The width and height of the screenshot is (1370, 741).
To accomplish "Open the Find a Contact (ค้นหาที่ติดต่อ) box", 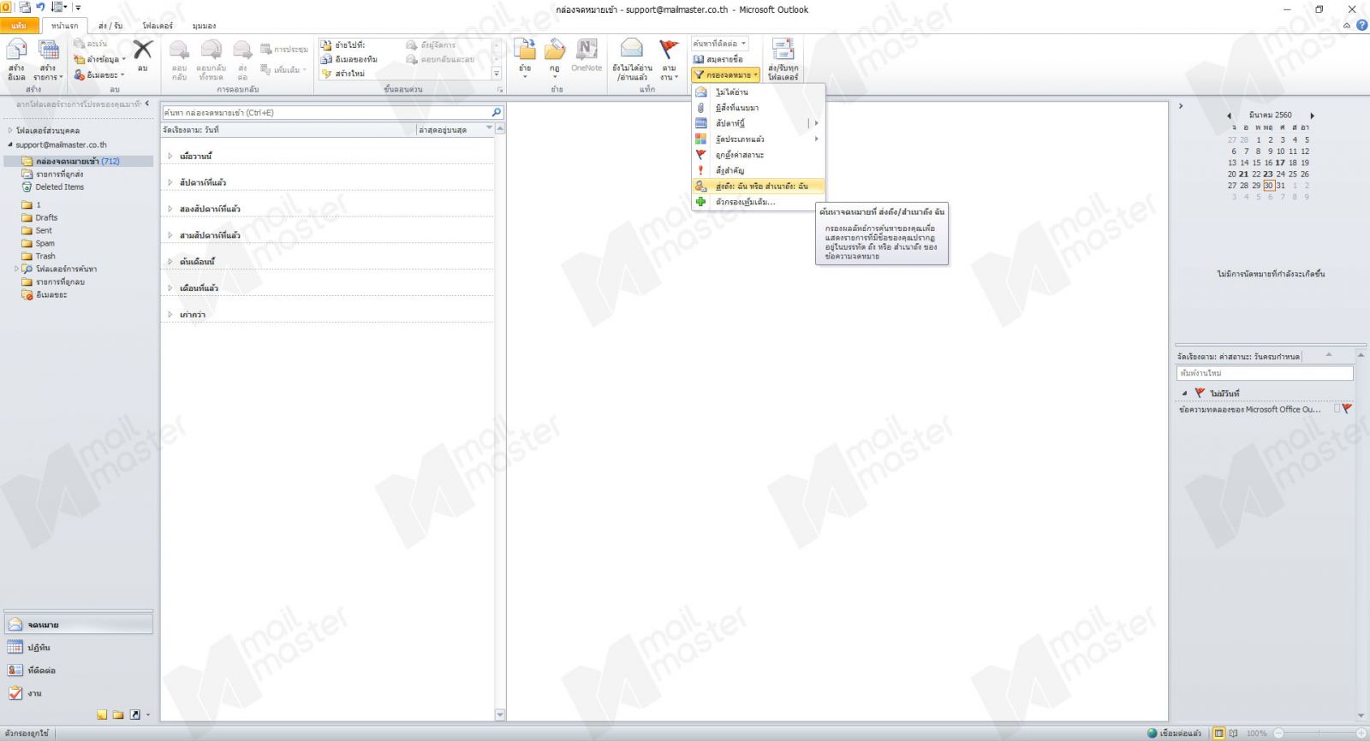I will (720, 44).
